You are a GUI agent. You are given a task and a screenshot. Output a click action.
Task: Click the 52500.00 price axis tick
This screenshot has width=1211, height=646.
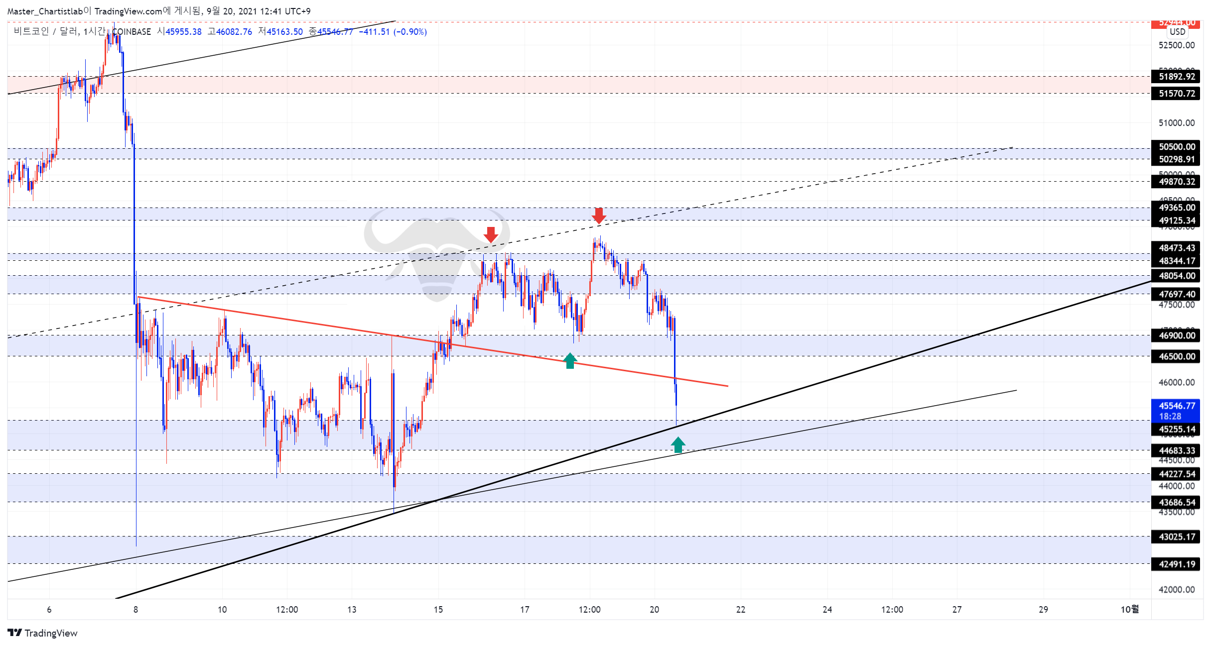(1177, 45)
